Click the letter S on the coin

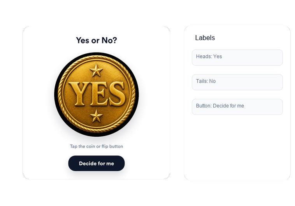click(x=116, y=94)
